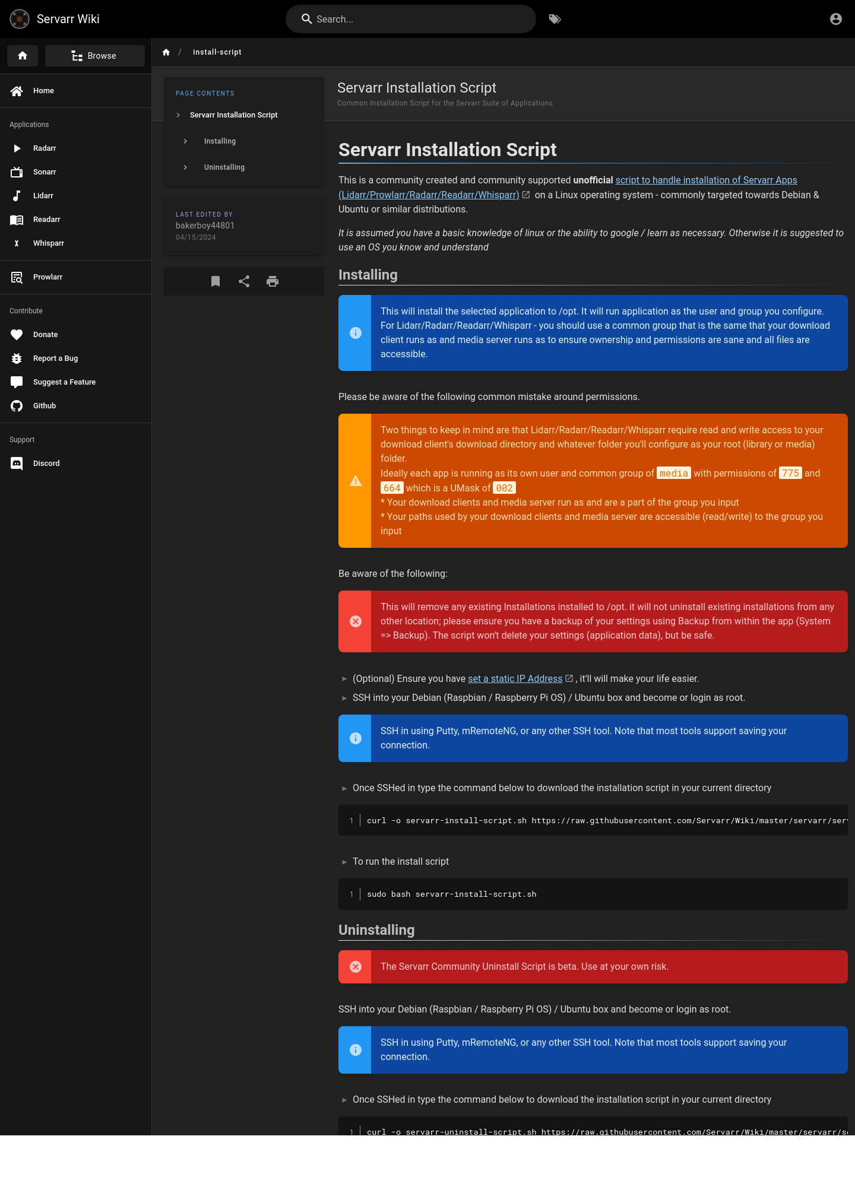This screenshot has height=1187, width=855.
Task: Click the Installing section heading
Action: [x=368, y=275]
